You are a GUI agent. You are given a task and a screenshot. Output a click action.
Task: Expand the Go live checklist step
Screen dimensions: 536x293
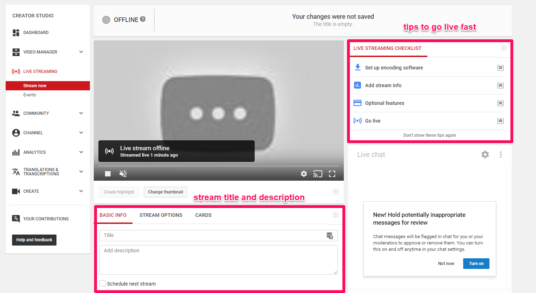tap(500, 121)
